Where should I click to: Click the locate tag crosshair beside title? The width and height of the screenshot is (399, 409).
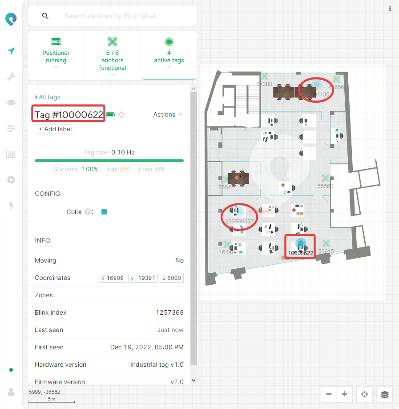121,115
